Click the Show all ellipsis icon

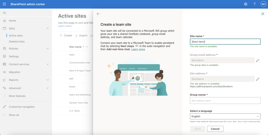pos(4,115)
